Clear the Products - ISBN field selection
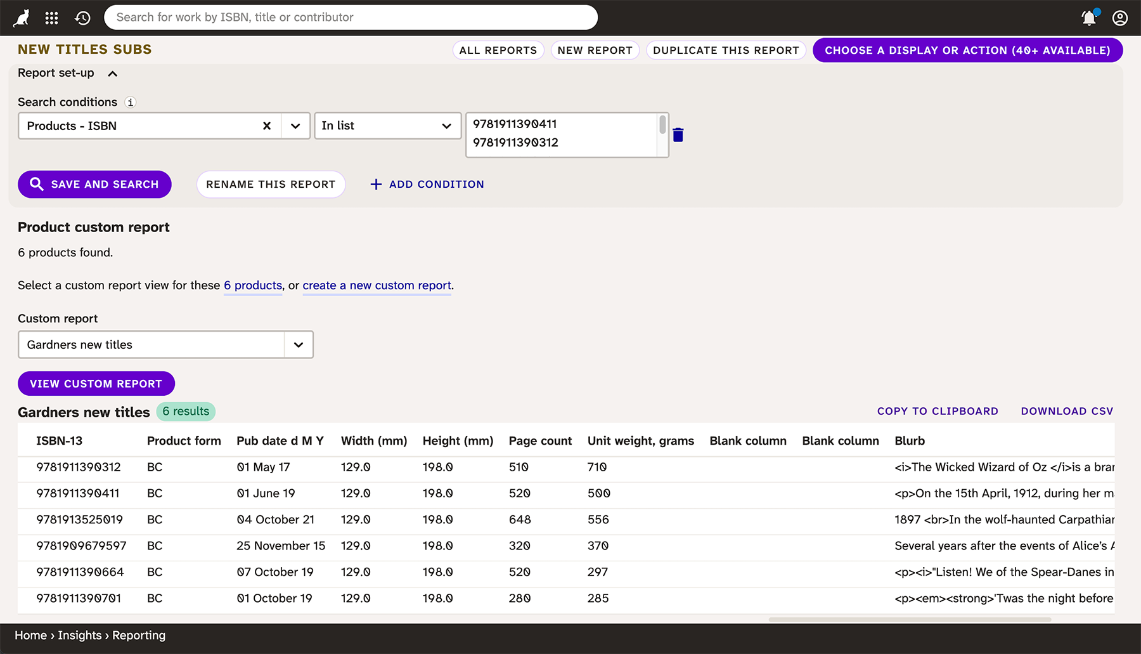This screenshot has width=1141, height=654. click(267, 126)
